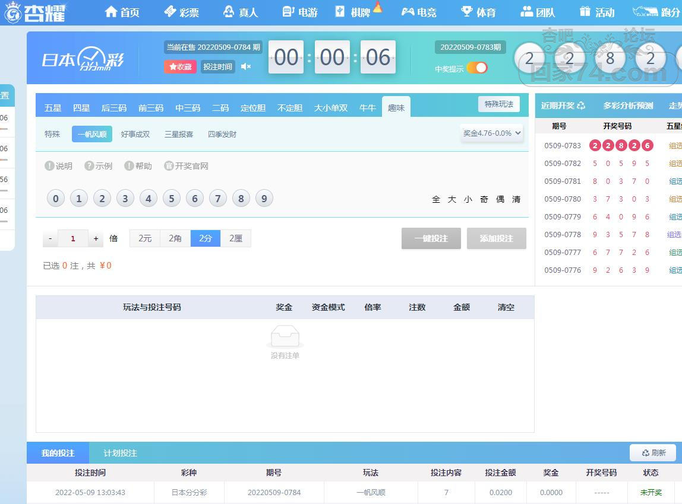Click 清空 in bet list header

(506, 307)
